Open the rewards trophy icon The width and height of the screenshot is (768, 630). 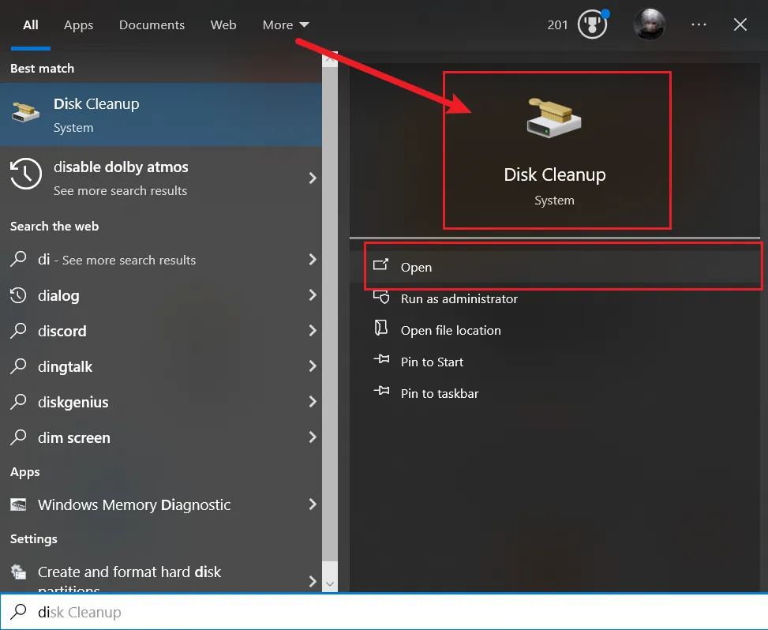click(593, 24)
